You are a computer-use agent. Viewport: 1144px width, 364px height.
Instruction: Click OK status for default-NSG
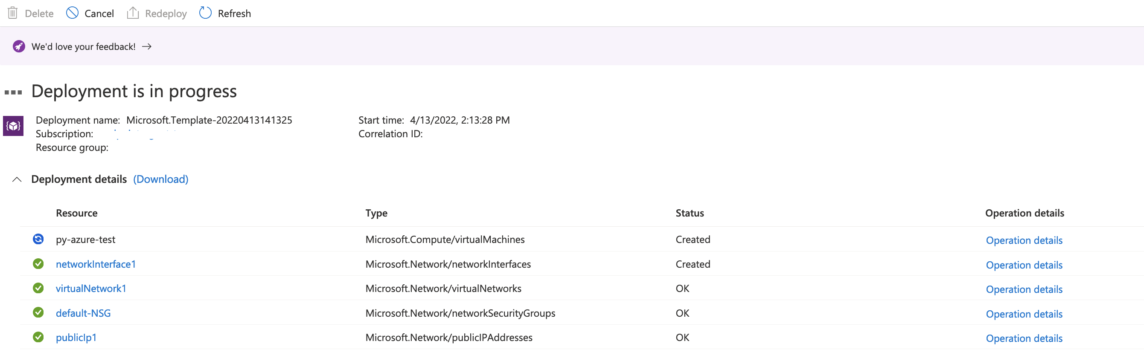tap(682, 313)
